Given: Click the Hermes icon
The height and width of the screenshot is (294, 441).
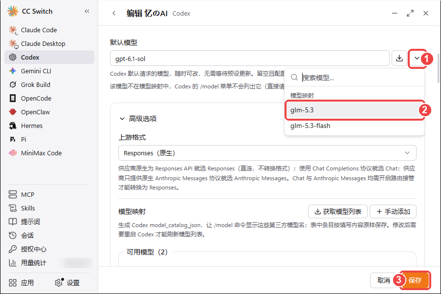Looking at the screenshot, I should [x=13, y=126].
